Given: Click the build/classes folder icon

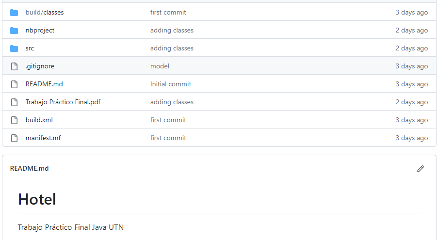Looking at the screenshot, I should (x=14, y=13).
